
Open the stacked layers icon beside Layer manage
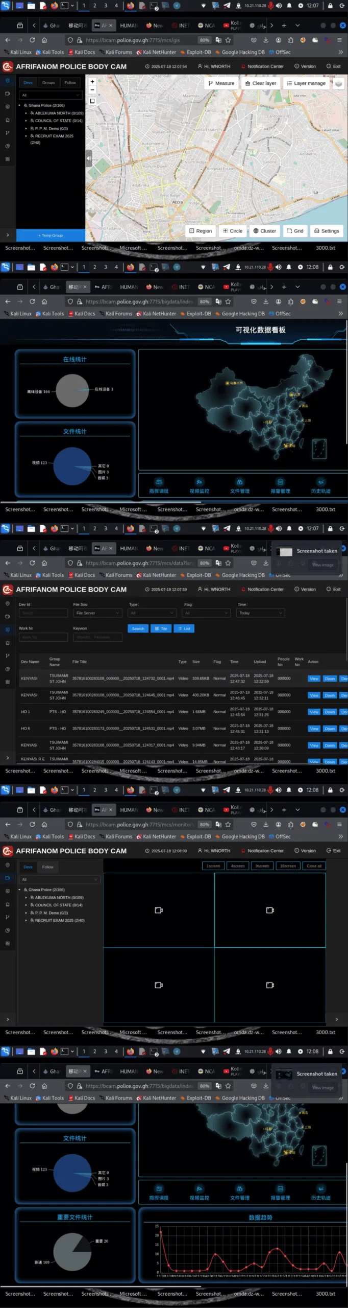pyautogui.click(x=338, y=83)
